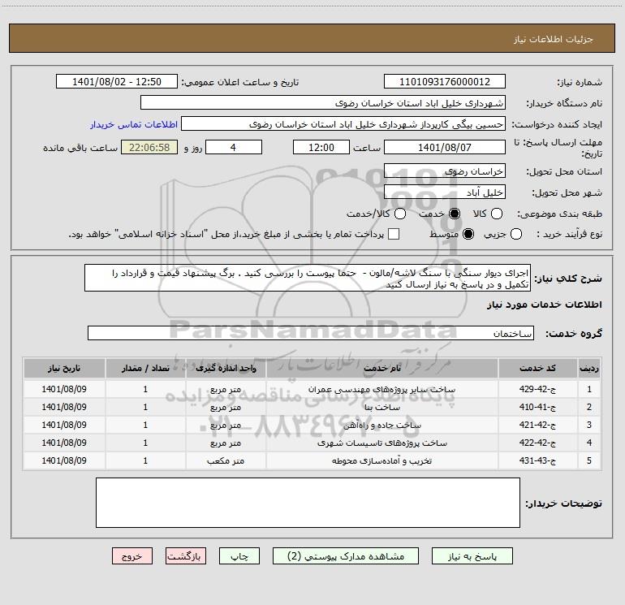625x605 pixels.
Task: Click date 1401/08/09 in row 1
Action: 64,389
